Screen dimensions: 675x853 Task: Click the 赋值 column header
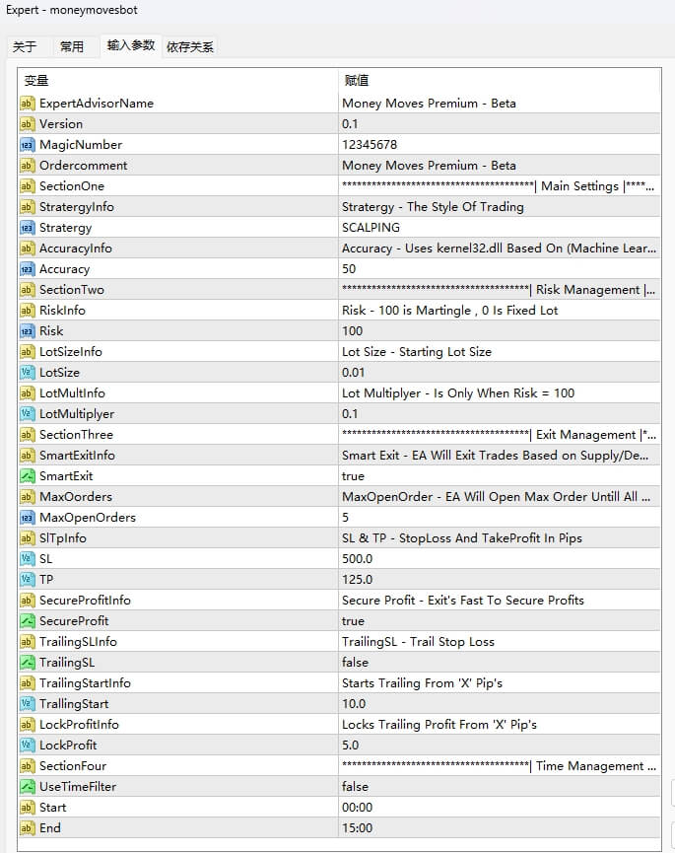[357, 81]
